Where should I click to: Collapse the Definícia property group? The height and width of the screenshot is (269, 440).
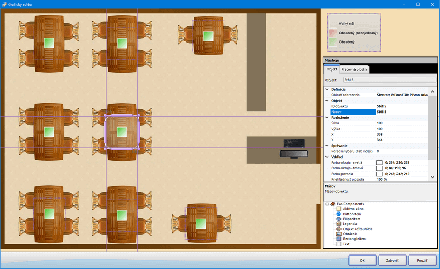tap(327, 90)
